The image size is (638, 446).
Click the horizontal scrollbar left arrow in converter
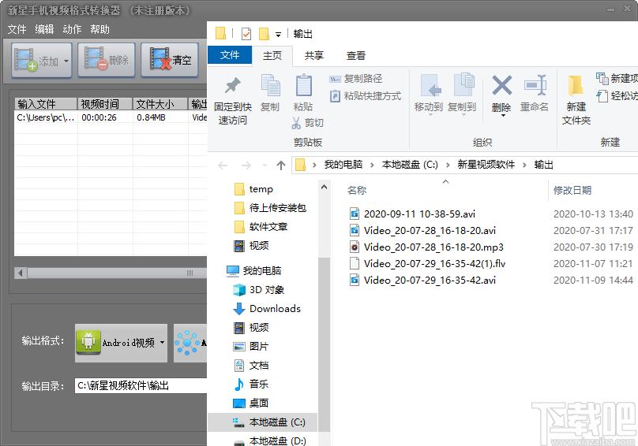pyautogui.click(x=21, y=273)
